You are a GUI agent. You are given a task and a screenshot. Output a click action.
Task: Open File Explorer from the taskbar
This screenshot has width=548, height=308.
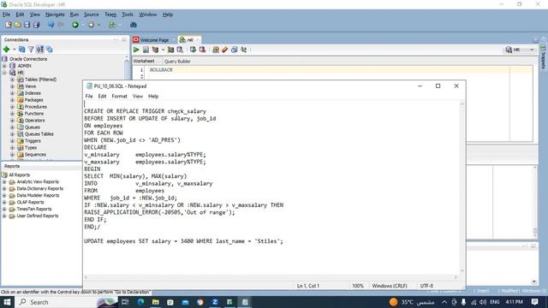point(156,302)
